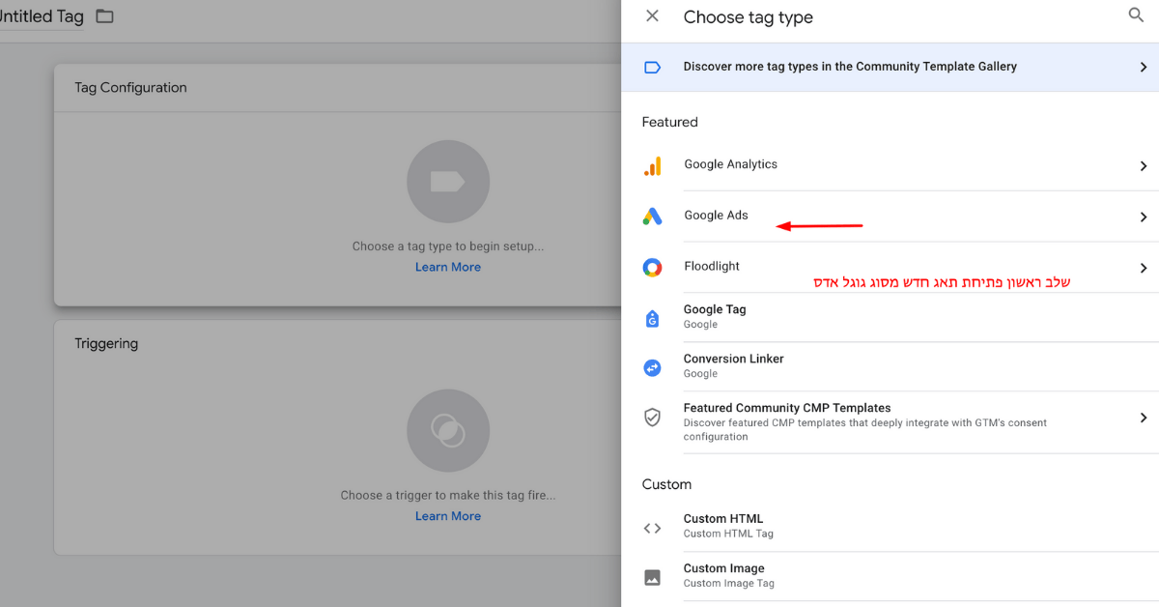The height and width of the screenshot is (607, 1159).
Task: Open search in Choose tag type panel
Action: tap(1136, 15)
